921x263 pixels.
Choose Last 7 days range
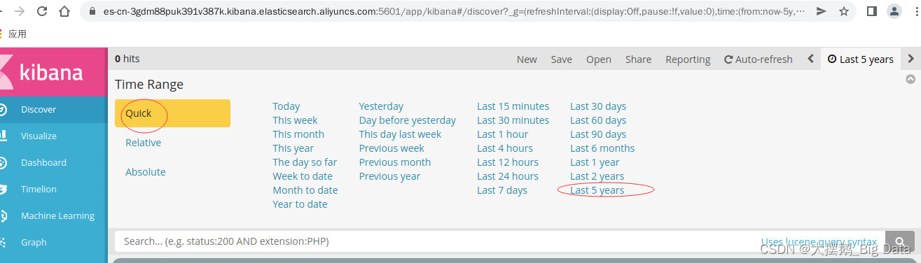(502, 190)
